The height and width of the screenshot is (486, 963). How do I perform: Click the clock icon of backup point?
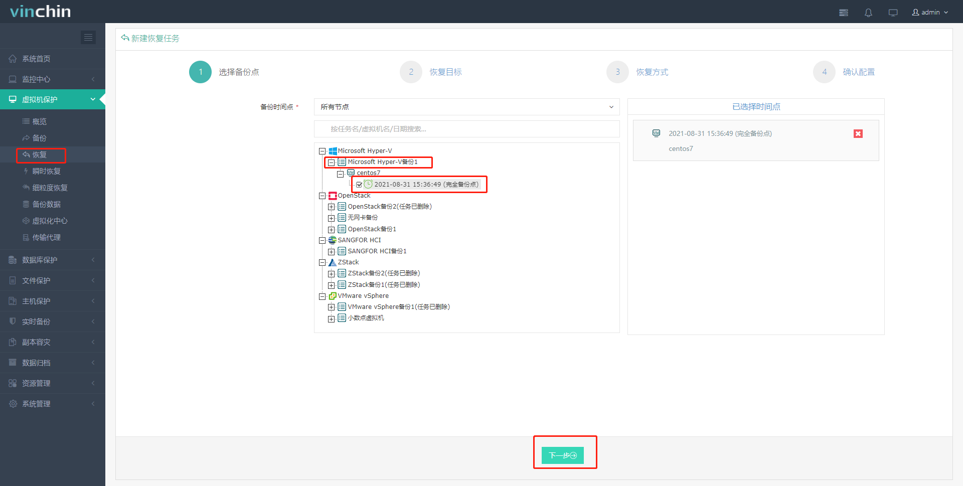368,184
